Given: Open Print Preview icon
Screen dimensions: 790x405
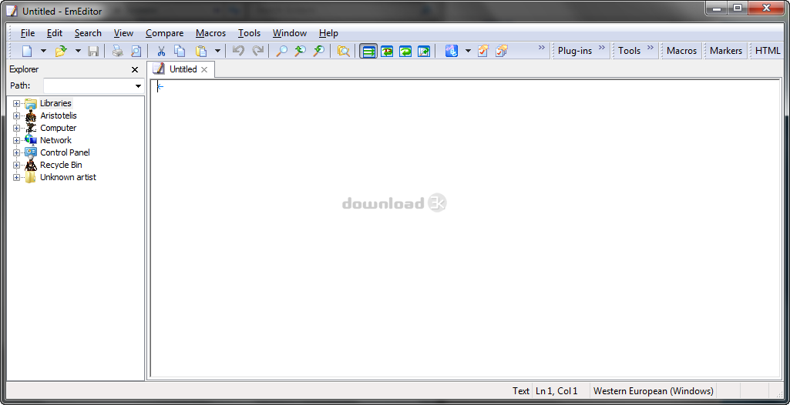Looking at the screenshot, I should (136, 51).
